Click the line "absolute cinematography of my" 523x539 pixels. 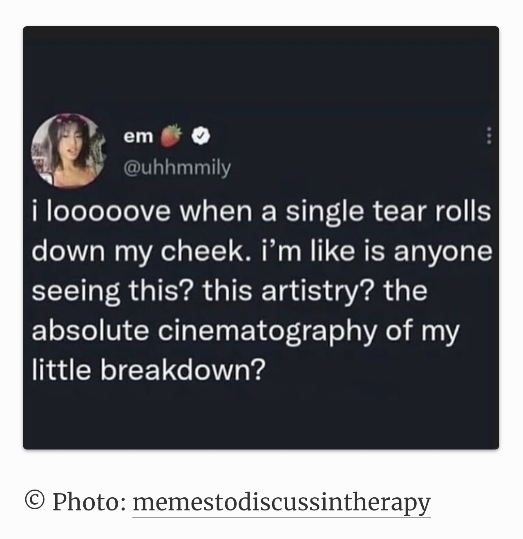click(246, 331)
